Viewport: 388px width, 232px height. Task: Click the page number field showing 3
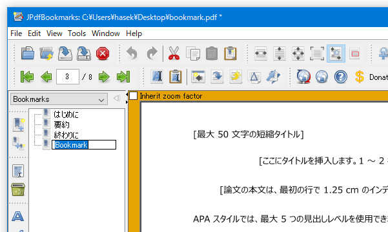pyautogui.click(x=68, y=77)
